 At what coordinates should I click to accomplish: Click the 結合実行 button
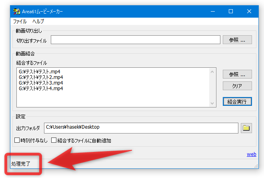(x=237, y=101)
